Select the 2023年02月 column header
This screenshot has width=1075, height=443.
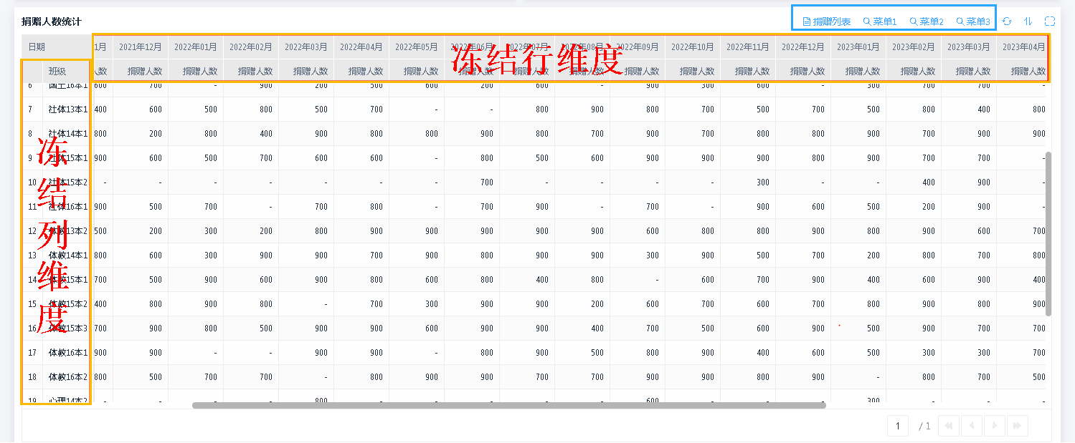914,47
